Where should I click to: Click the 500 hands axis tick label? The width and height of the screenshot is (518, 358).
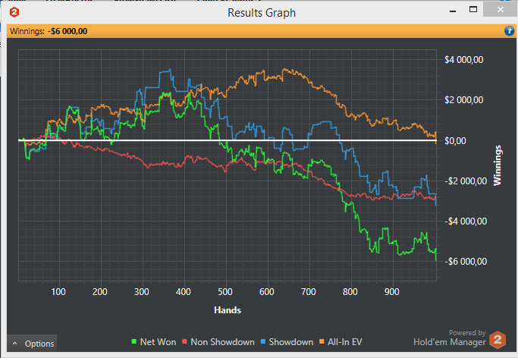click(x=225, y=292)
